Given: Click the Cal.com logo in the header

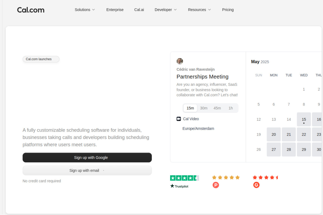Looking at the screenshot, I should click(31, 10).
